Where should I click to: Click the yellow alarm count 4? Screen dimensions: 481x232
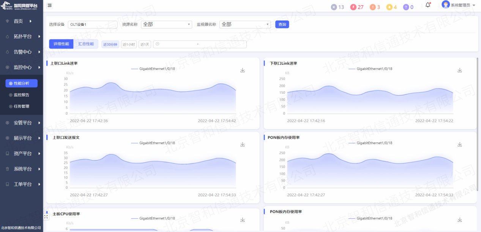[391, 7]
